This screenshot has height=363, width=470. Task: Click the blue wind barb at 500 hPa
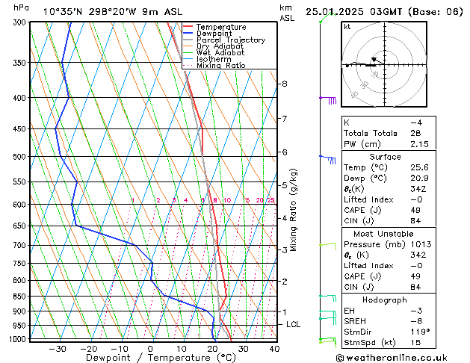coord(327,159)
